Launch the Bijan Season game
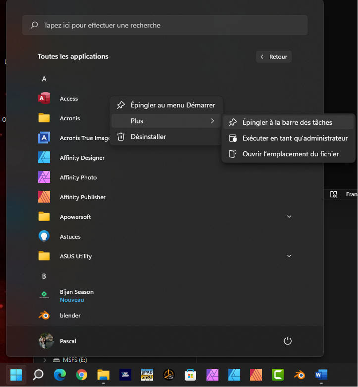This screenshot has height=387, width=358. [76, 292]
